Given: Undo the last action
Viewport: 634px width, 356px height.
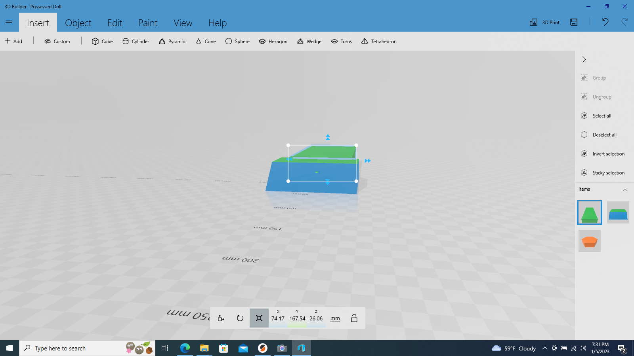Looking at the screenshot, I should 605,23.
